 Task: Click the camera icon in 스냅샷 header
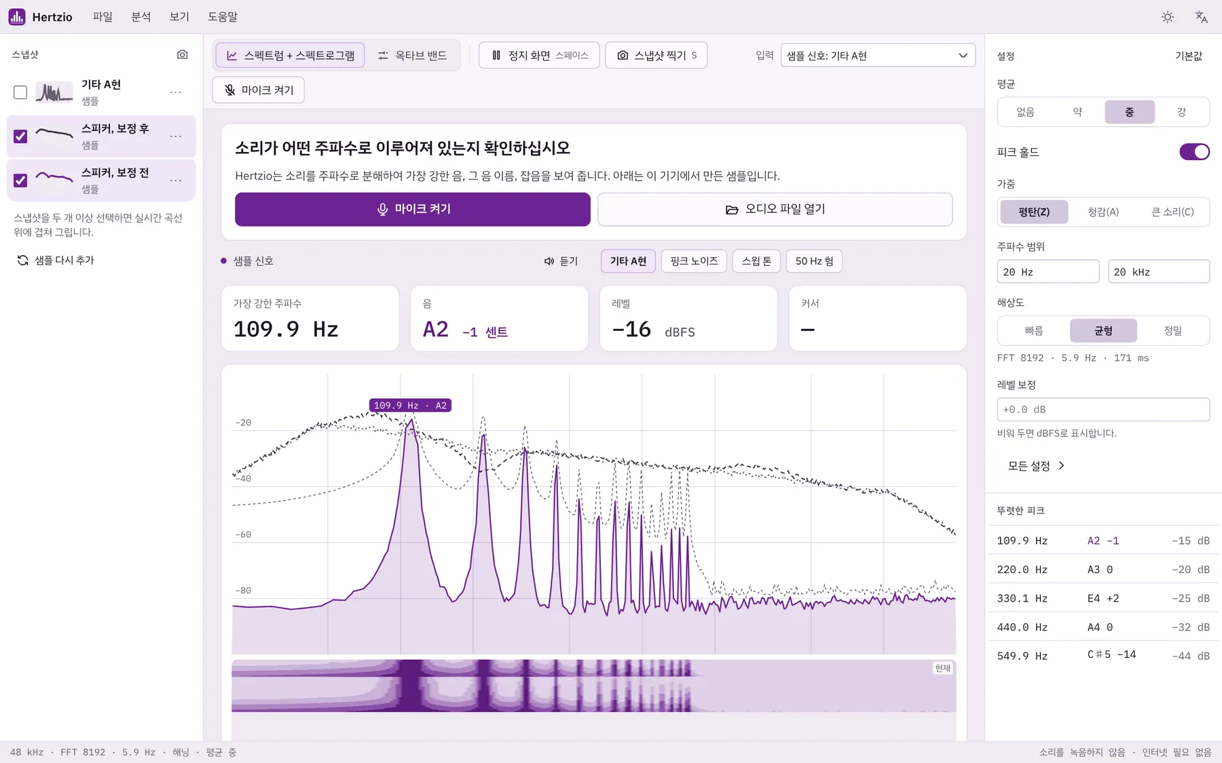click(182, 54)
